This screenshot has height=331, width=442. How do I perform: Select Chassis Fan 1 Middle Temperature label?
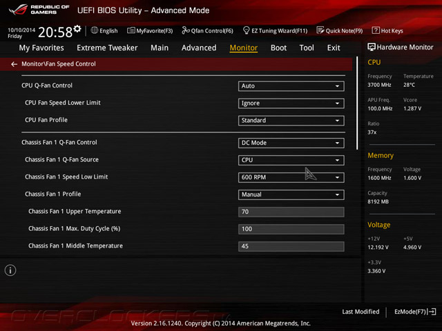75,245
